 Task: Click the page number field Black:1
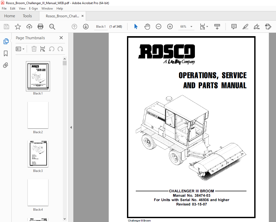tap(101, 27)
